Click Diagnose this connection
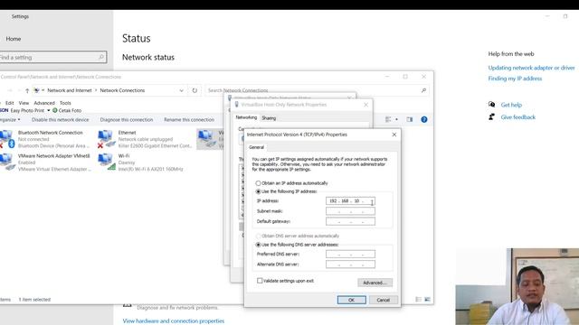The height and width of the screenshot is (325, 579). coord(127,120)
